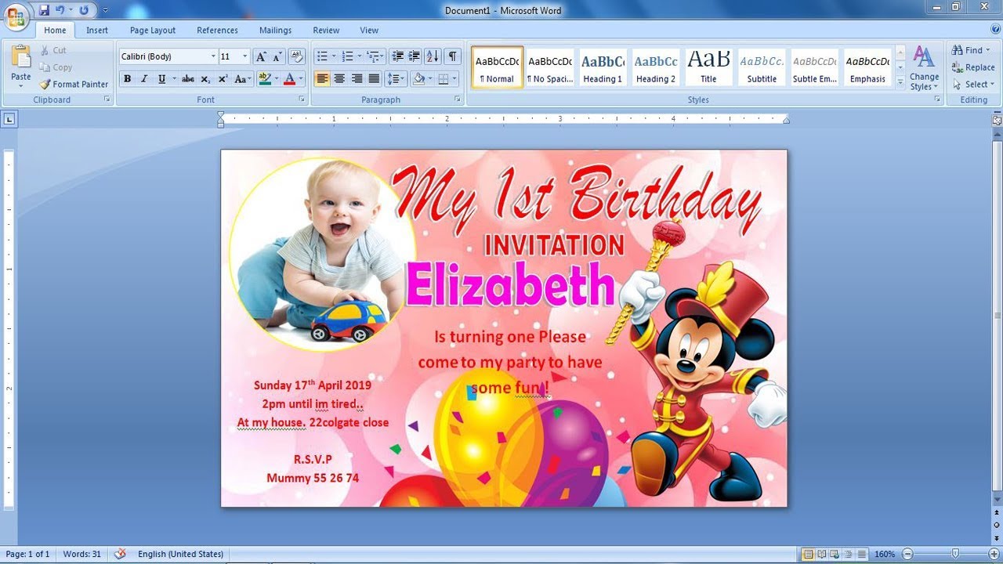Shrink the font size
1003x564 pixels.
point(277,56)
